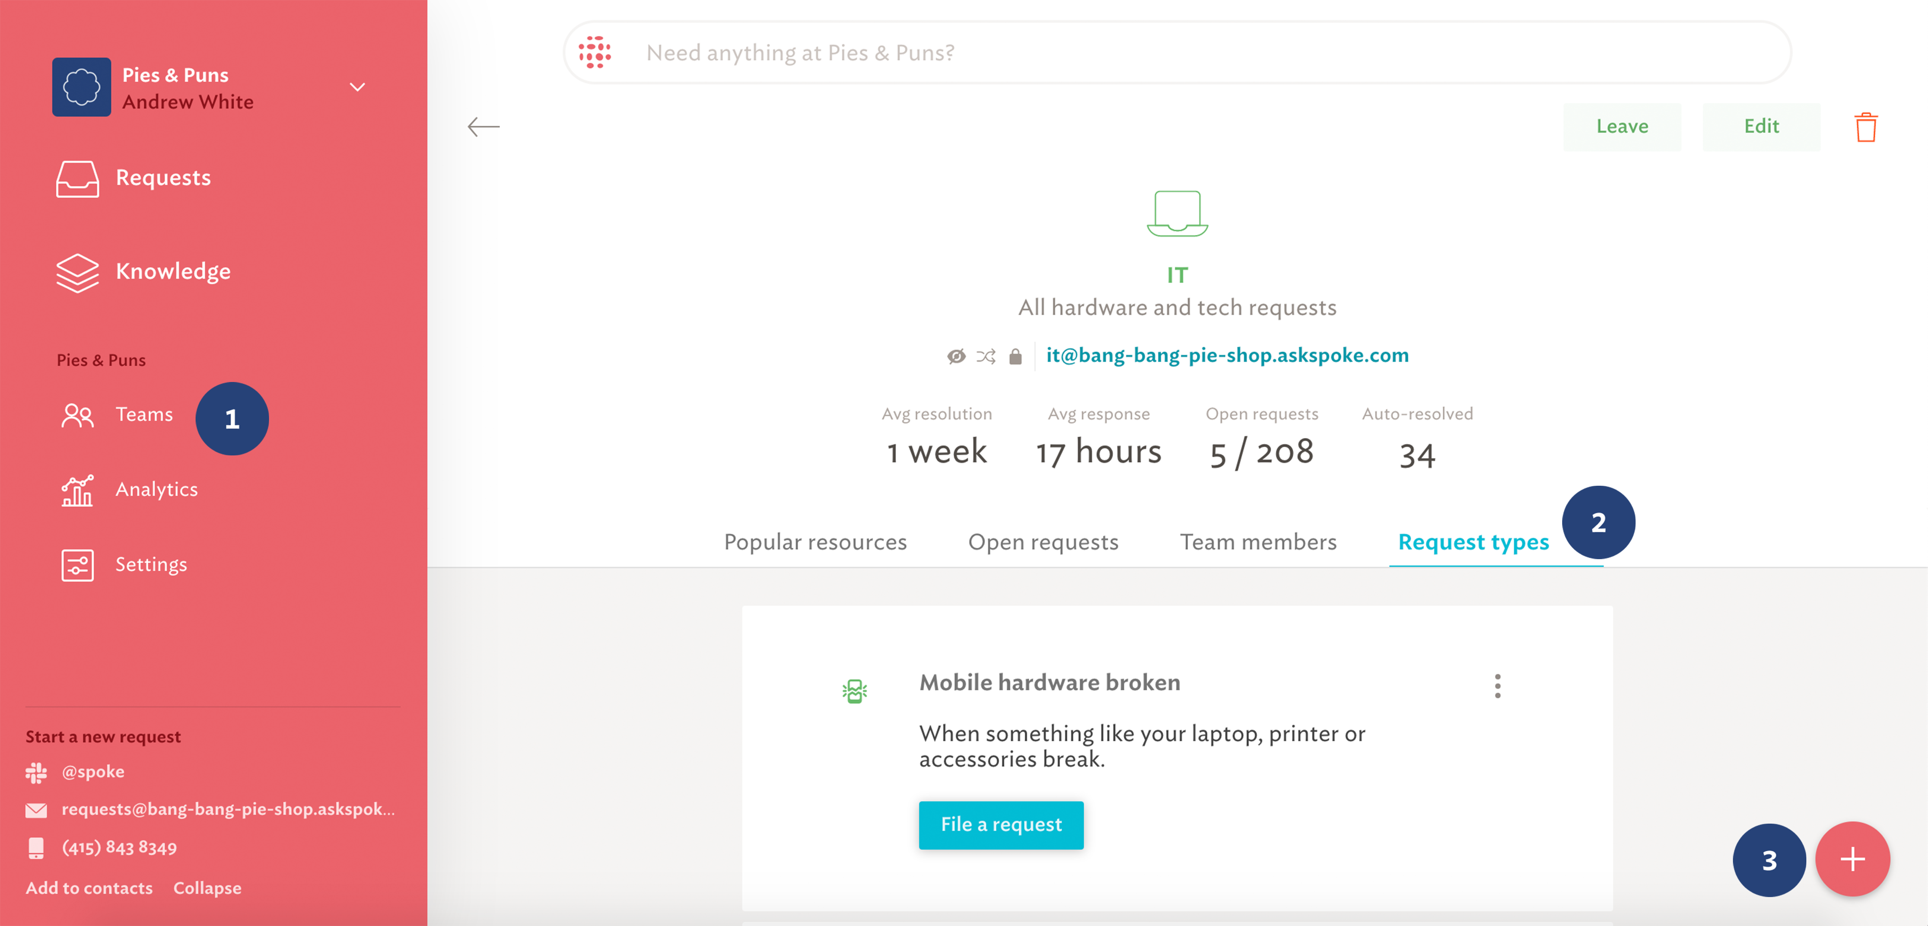Expand the workspace account dropdown chevron
Screen dimensions: 1928x926
tap(358, 88)
